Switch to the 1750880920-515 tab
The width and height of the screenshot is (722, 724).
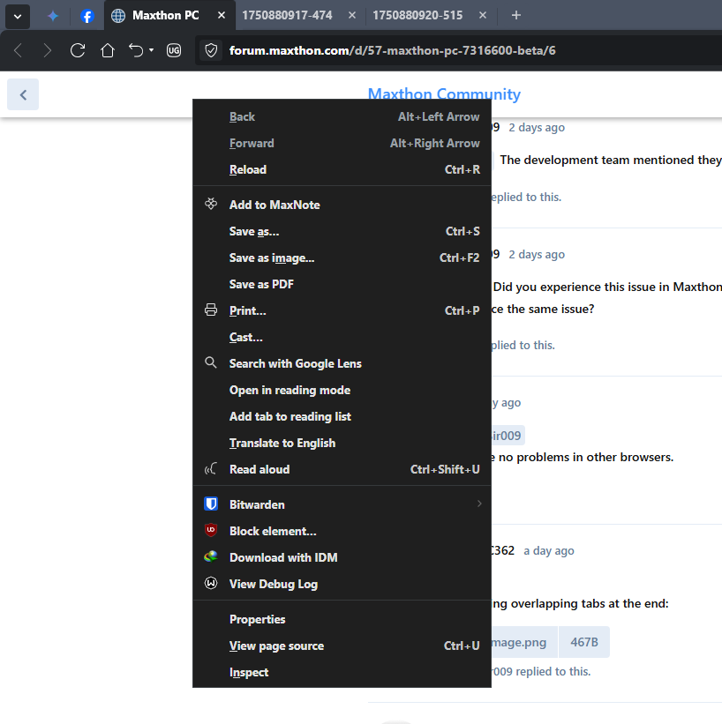coord(417,15)
